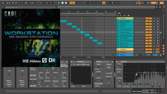The width and height of the screenshot is (167, 94).
Task: Click the H optimize height button
Action: tap(157, 7)
